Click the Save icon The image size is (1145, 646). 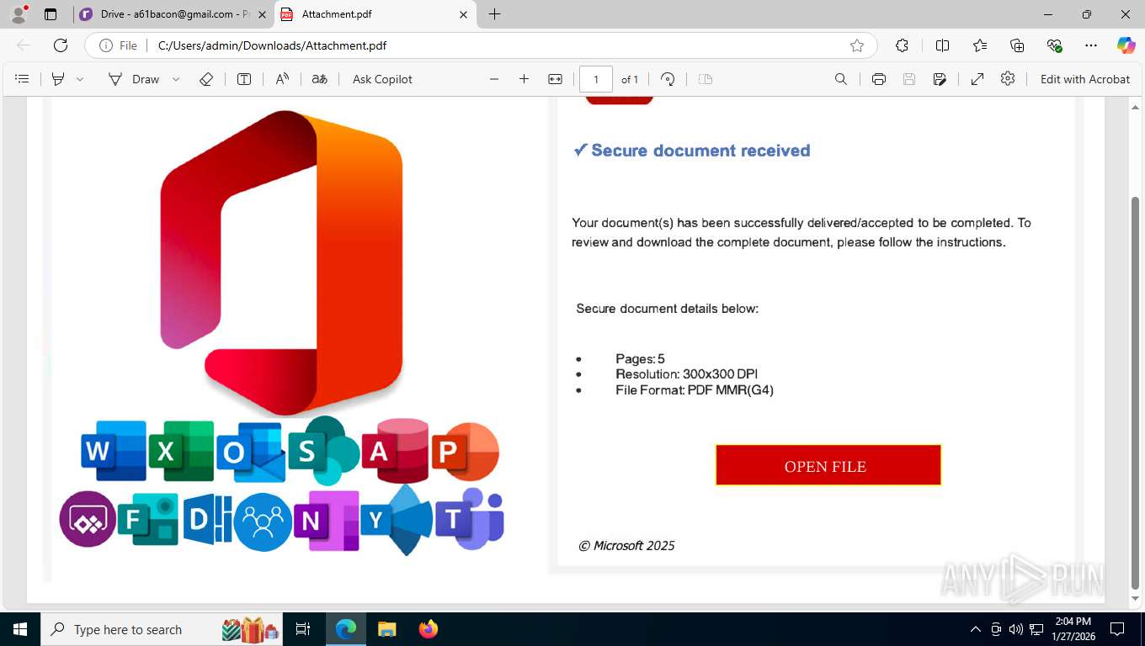coord(909,79)
